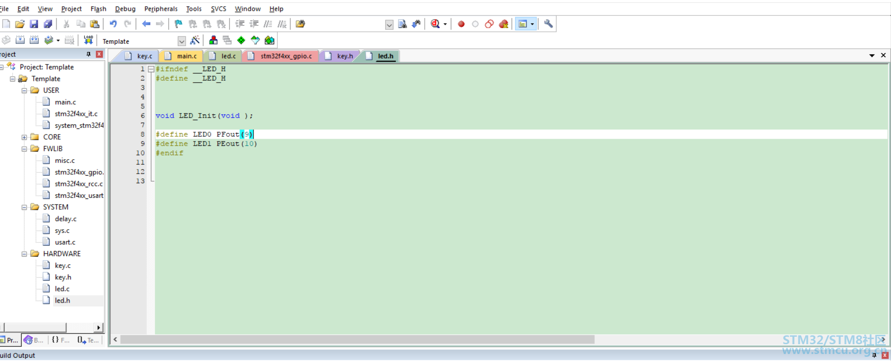The width and height of the screenshot is (891, 361).
Task: Unindent the selected lines
Action: [254, 24]
